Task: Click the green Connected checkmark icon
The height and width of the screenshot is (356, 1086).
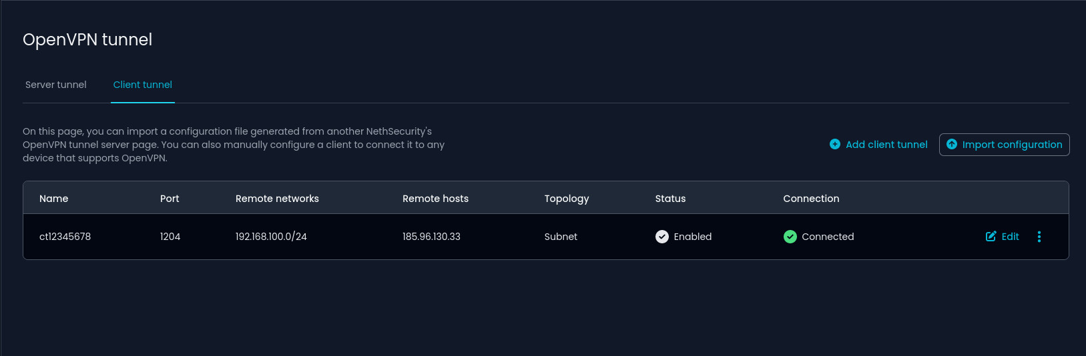Action: click(790, 237)
